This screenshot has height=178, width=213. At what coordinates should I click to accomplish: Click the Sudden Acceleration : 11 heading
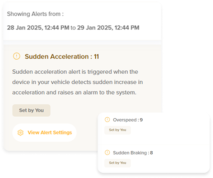pyautogui.click(x=62, y=56)
